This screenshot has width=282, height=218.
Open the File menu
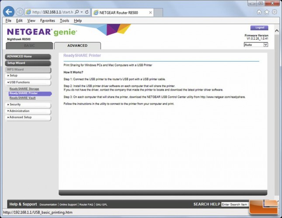pos(8,21)
